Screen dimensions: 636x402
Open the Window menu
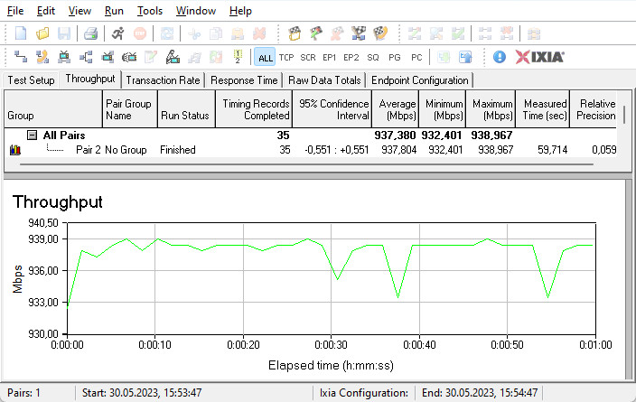pos(196,11)
